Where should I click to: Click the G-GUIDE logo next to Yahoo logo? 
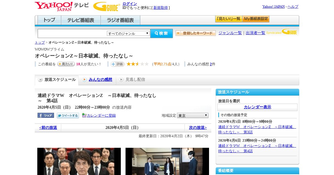(107, 6)
